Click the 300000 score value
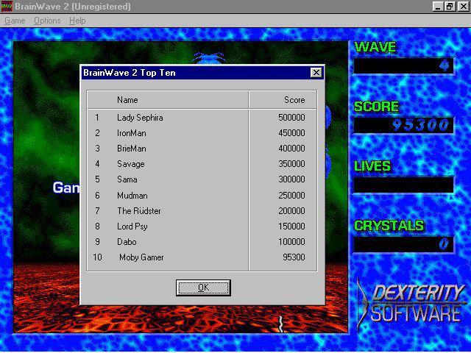 click(291, 179)
